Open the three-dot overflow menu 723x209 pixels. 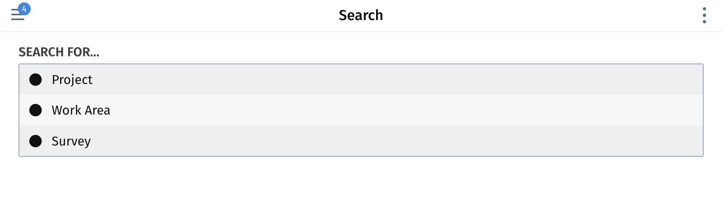pyautogui.click(x=704, y=15)
